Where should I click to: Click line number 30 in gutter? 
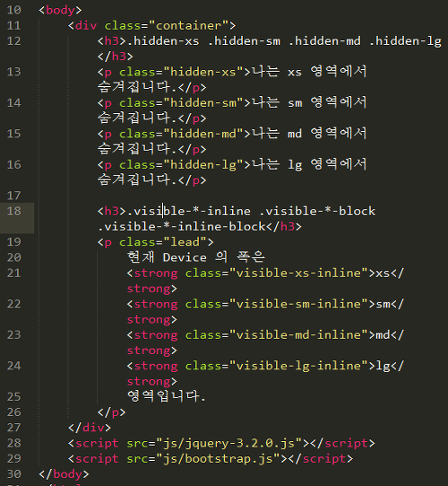[x=14, y=474]
